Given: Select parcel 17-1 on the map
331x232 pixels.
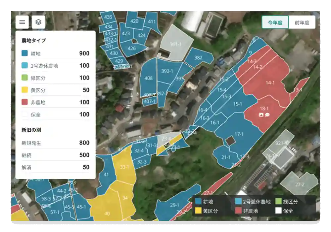Looking at the screenshot, I should coord(239,134).
